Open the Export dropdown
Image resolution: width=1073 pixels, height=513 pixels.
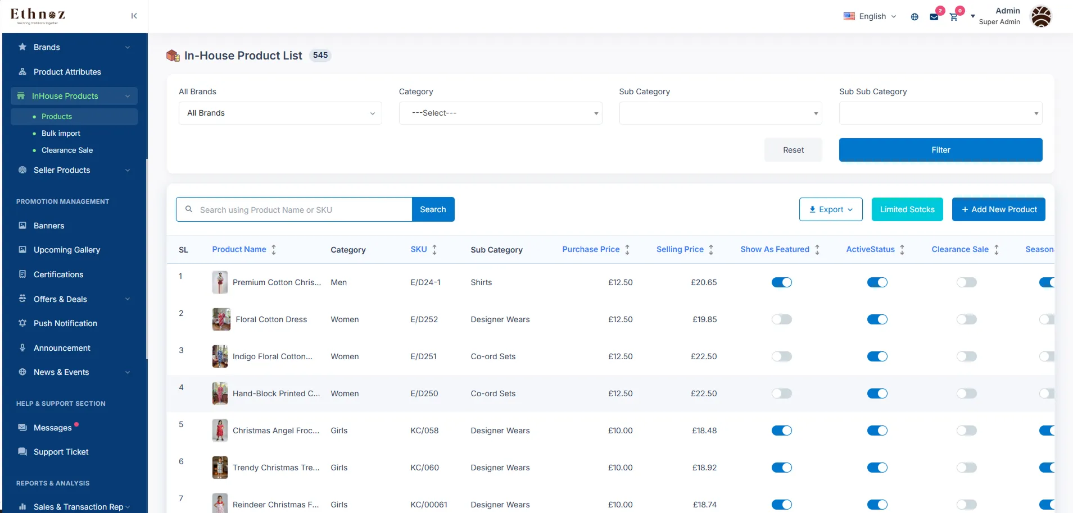pos(831,209)
